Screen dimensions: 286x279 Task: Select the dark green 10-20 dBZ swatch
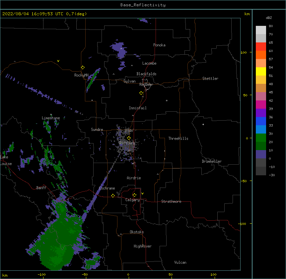[261, 146]
